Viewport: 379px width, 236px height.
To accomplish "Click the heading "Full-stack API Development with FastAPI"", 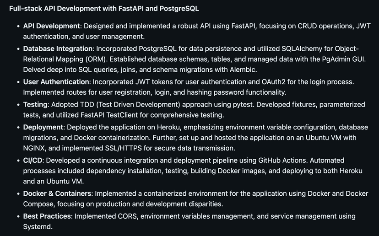I will point(104,9).
